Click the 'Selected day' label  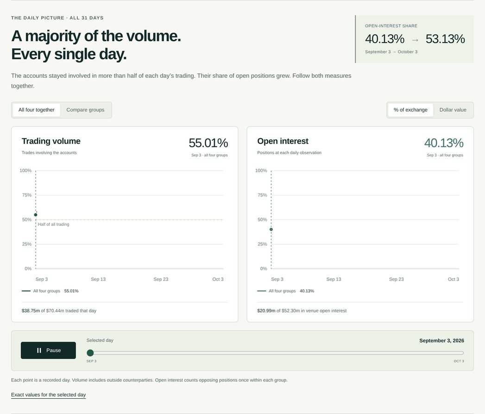[x=100, y=340]
